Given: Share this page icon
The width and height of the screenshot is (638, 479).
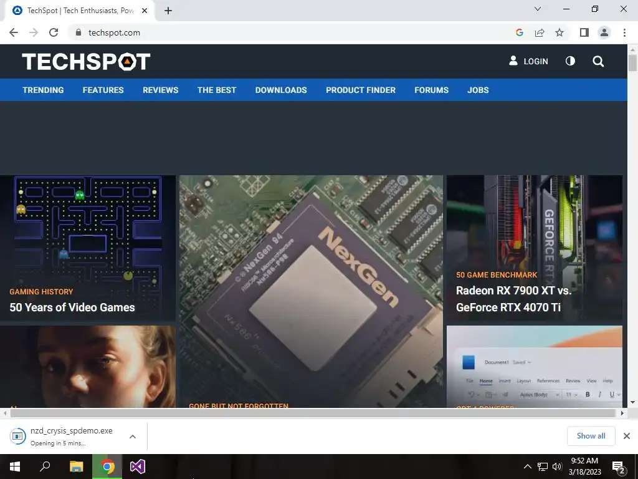Looking at the screenshot, I should [540, 32].
